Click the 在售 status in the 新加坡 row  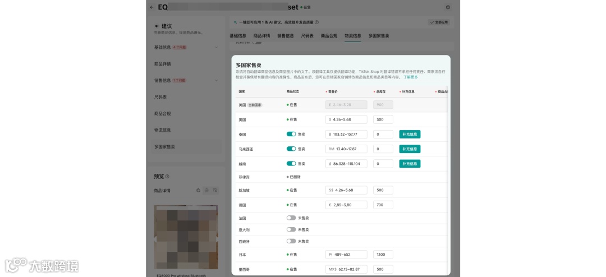[292, 190]
